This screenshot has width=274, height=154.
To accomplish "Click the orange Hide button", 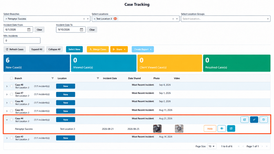I will [x=210, y=129].
